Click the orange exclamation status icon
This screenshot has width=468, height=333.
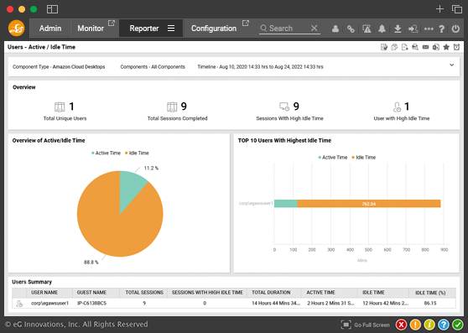tap(415, 325)
